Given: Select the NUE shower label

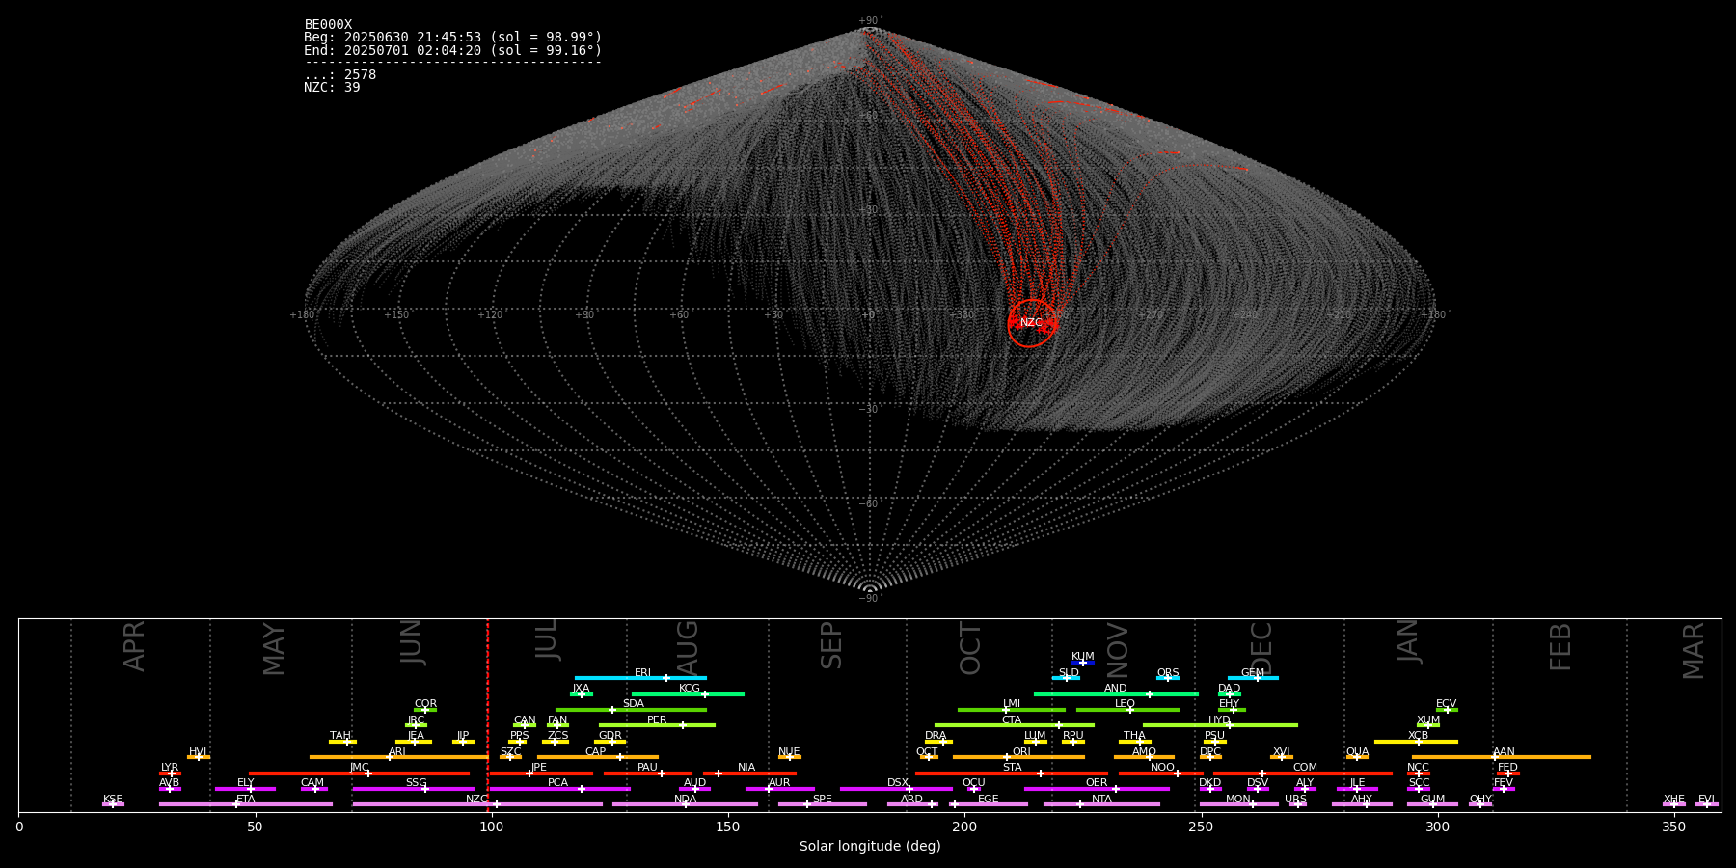Looking at the screenshot, I should tap(789, 752).
